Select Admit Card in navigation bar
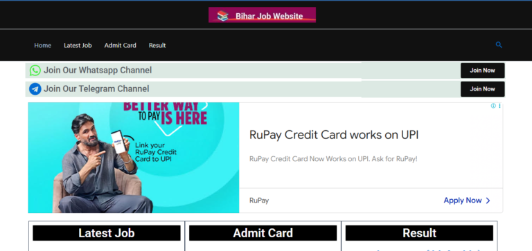The height and width of the screenshot is (251, 532). 120,46
